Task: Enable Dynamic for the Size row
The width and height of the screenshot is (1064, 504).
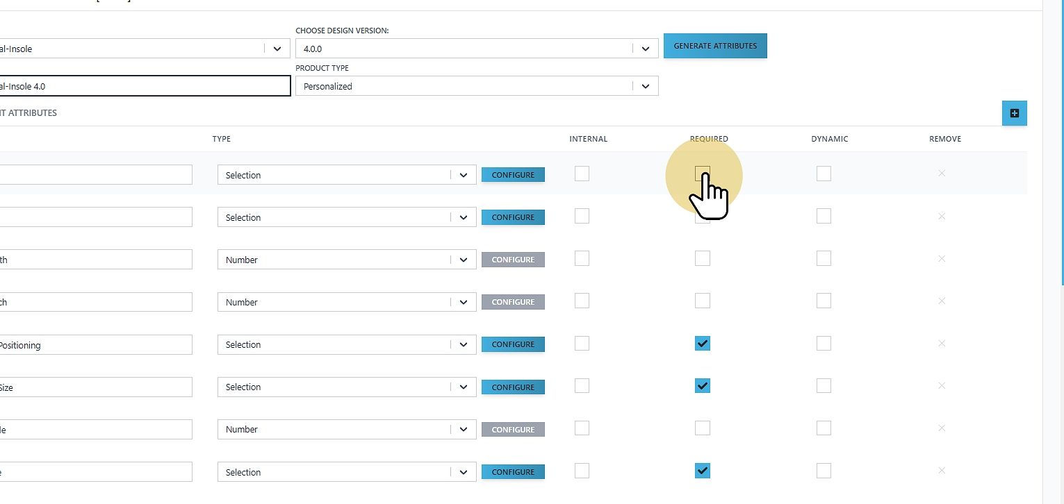Action: click(824, 386)
